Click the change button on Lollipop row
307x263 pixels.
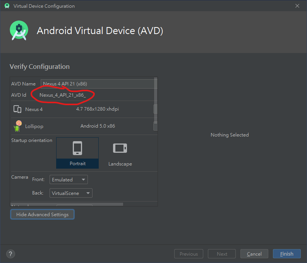[156, 126]
